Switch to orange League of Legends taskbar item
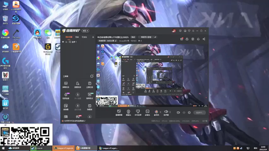 (63, 148)
